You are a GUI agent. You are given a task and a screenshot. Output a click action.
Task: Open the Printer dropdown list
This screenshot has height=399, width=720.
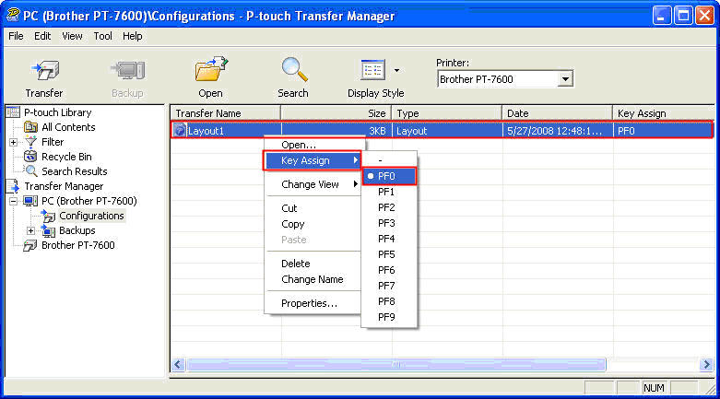click(x=565, y=80)
